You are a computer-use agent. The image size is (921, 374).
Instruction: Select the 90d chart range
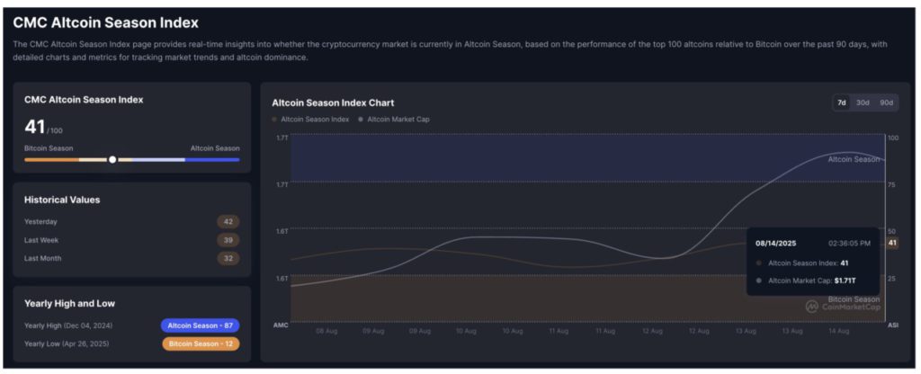pyautogui.click(x=887, y=102)
